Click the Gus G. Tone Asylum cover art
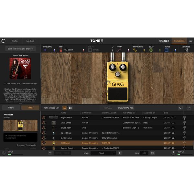The height and width of the screenshot is (194, 194). pyautogui.click(x=20, y=69)
